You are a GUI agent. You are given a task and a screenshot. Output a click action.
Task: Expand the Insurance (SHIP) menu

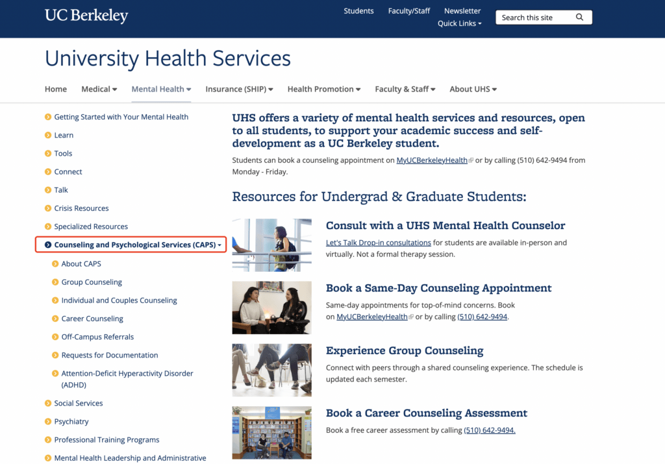(239, 89)
